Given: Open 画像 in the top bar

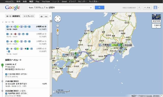Looking at the screenshot, I should 25,2.
